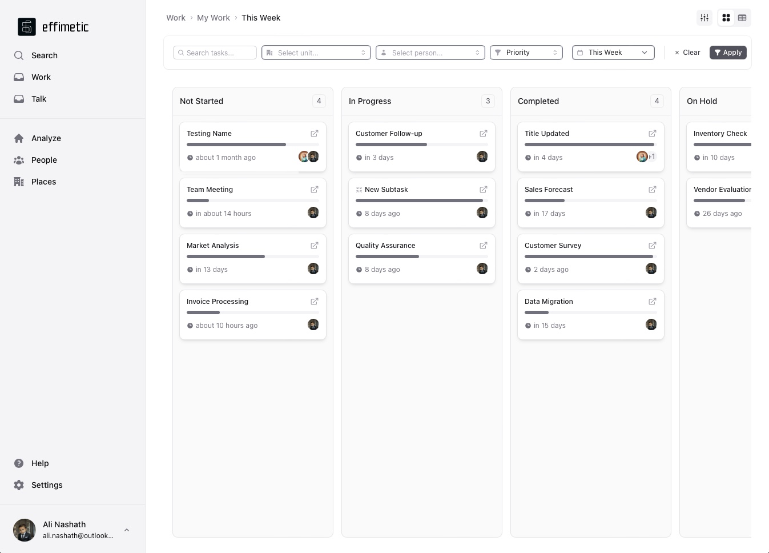
Task: Click the filter settings sliders icon
Action: point(704,18)
